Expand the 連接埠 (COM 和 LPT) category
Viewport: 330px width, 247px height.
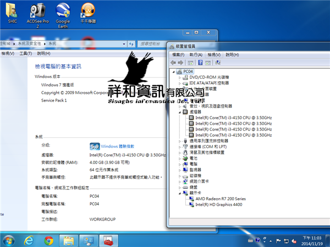point(180,147)
